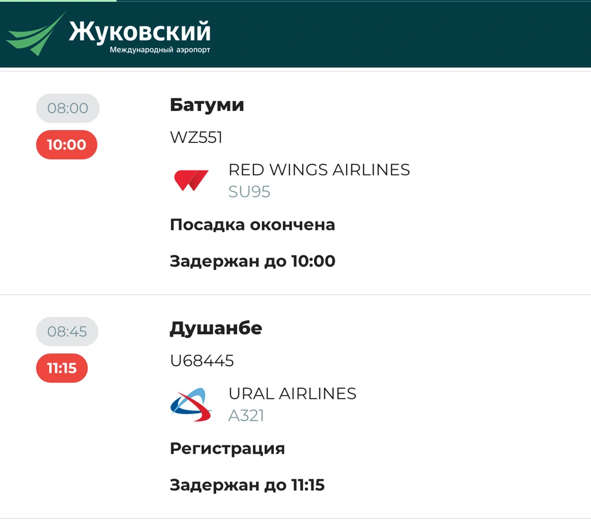Click the Ural Airlines logo icon

pyautogui.click(x=191, y=405)
